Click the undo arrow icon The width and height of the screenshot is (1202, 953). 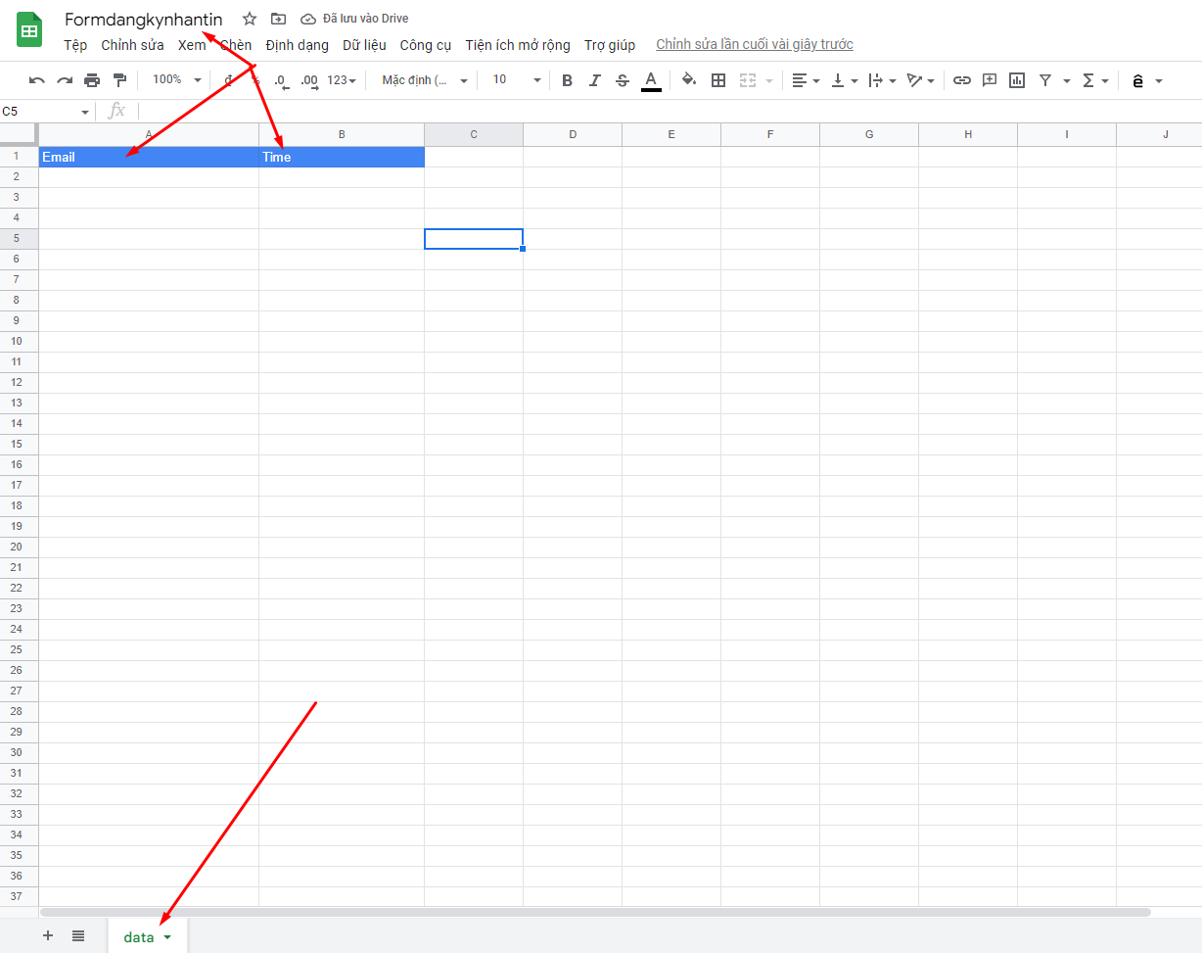pyautogui.click(x=36, y=80)
